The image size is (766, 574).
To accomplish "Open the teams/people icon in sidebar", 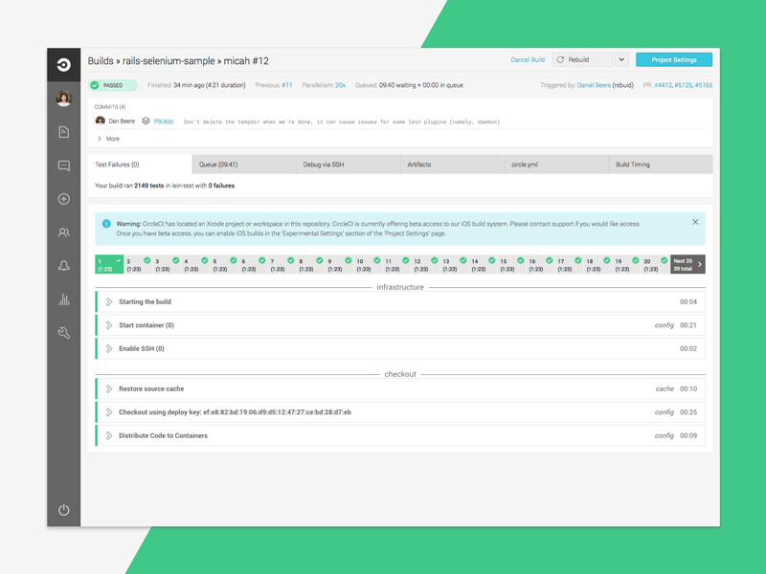I will [x=62, y=232].
